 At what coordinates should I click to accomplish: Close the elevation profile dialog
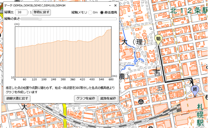point(115,5)
